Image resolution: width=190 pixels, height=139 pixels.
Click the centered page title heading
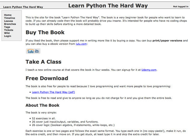coord(108,6)
